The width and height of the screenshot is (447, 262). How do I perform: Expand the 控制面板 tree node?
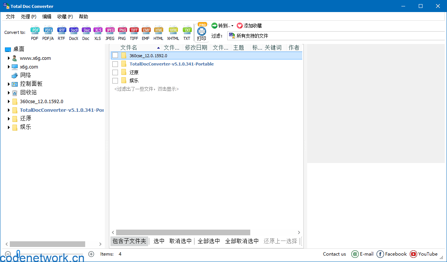point(8,84)
